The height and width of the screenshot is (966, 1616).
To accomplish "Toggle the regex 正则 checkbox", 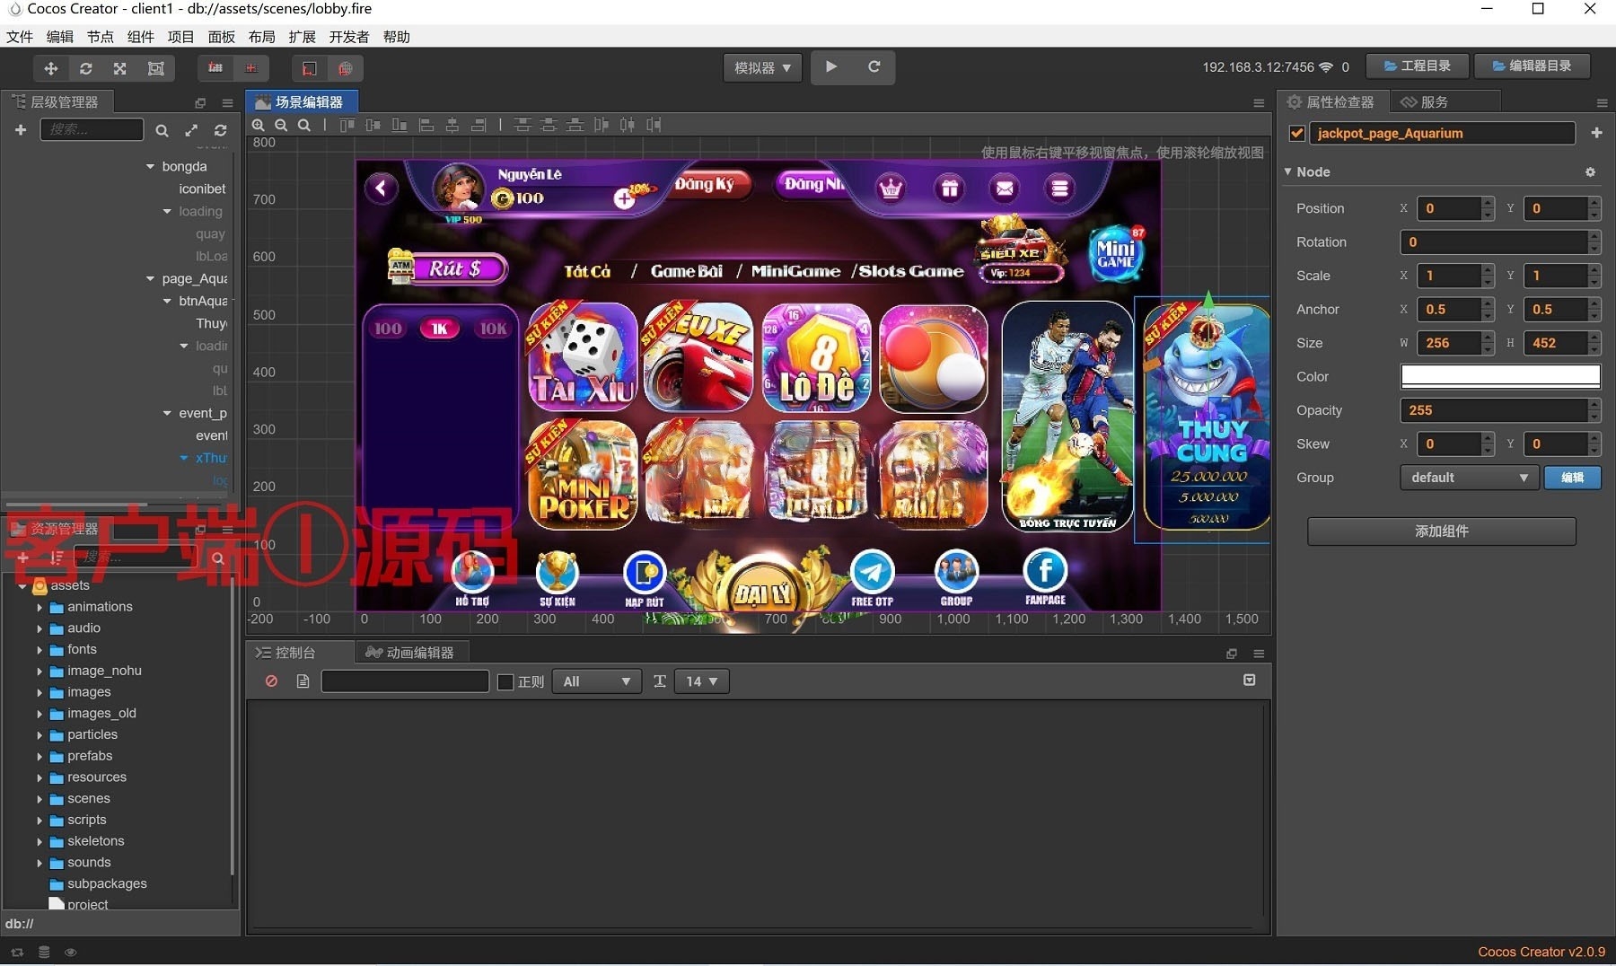I will (505, 682).
